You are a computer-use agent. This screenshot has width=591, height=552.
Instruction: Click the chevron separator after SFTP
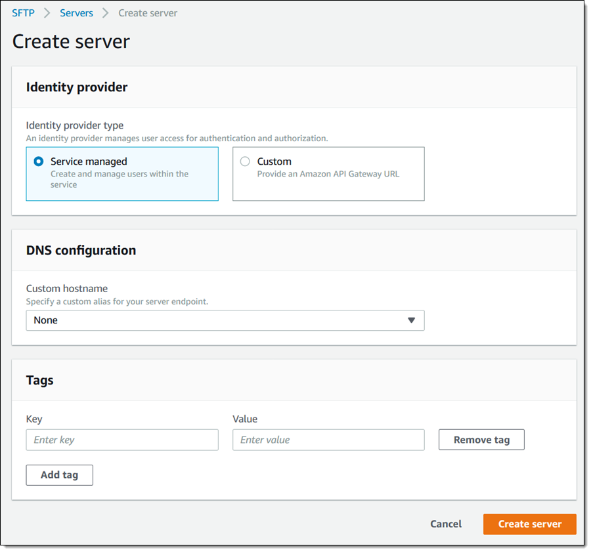[x=47, y=13]
